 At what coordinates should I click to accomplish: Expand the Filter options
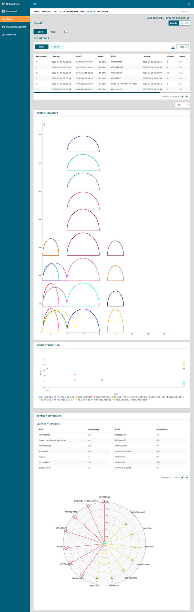183,47
